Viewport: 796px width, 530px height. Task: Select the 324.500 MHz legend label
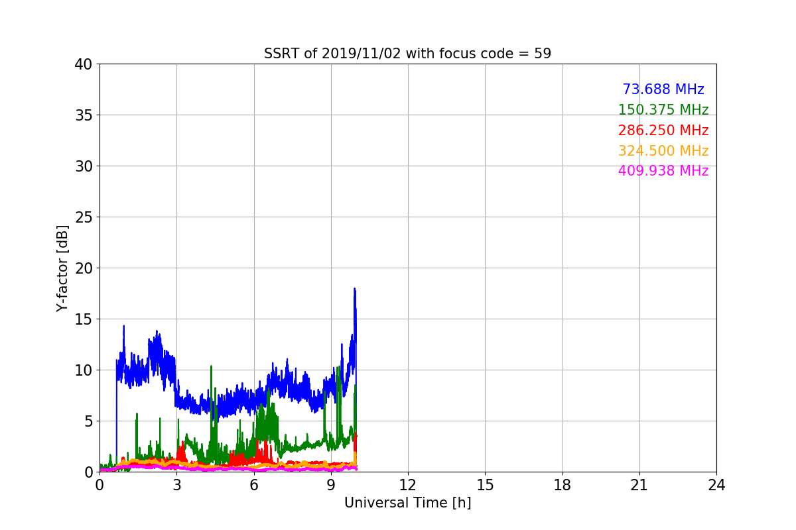pyautogui.click(x=663, y=151)
